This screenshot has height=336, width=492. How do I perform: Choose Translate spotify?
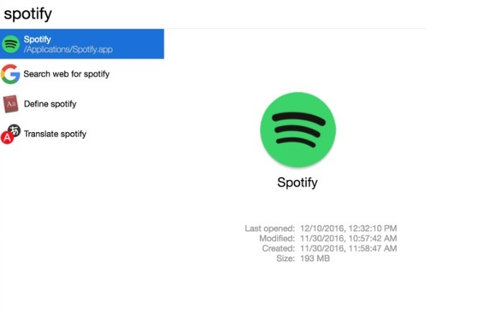[x=55, y=134]
